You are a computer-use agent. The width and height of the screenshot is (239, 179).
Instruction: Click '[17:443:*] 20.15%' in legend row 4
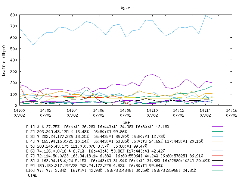point(184,141)
